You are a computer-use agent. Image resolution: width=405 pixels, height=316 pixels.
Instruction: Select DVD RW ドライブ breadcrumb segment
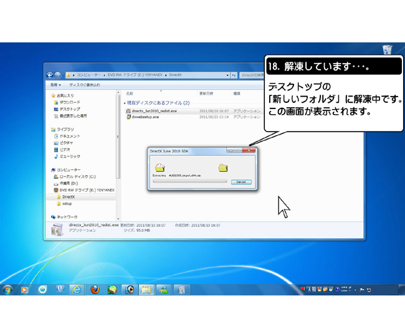pos(135,75)
